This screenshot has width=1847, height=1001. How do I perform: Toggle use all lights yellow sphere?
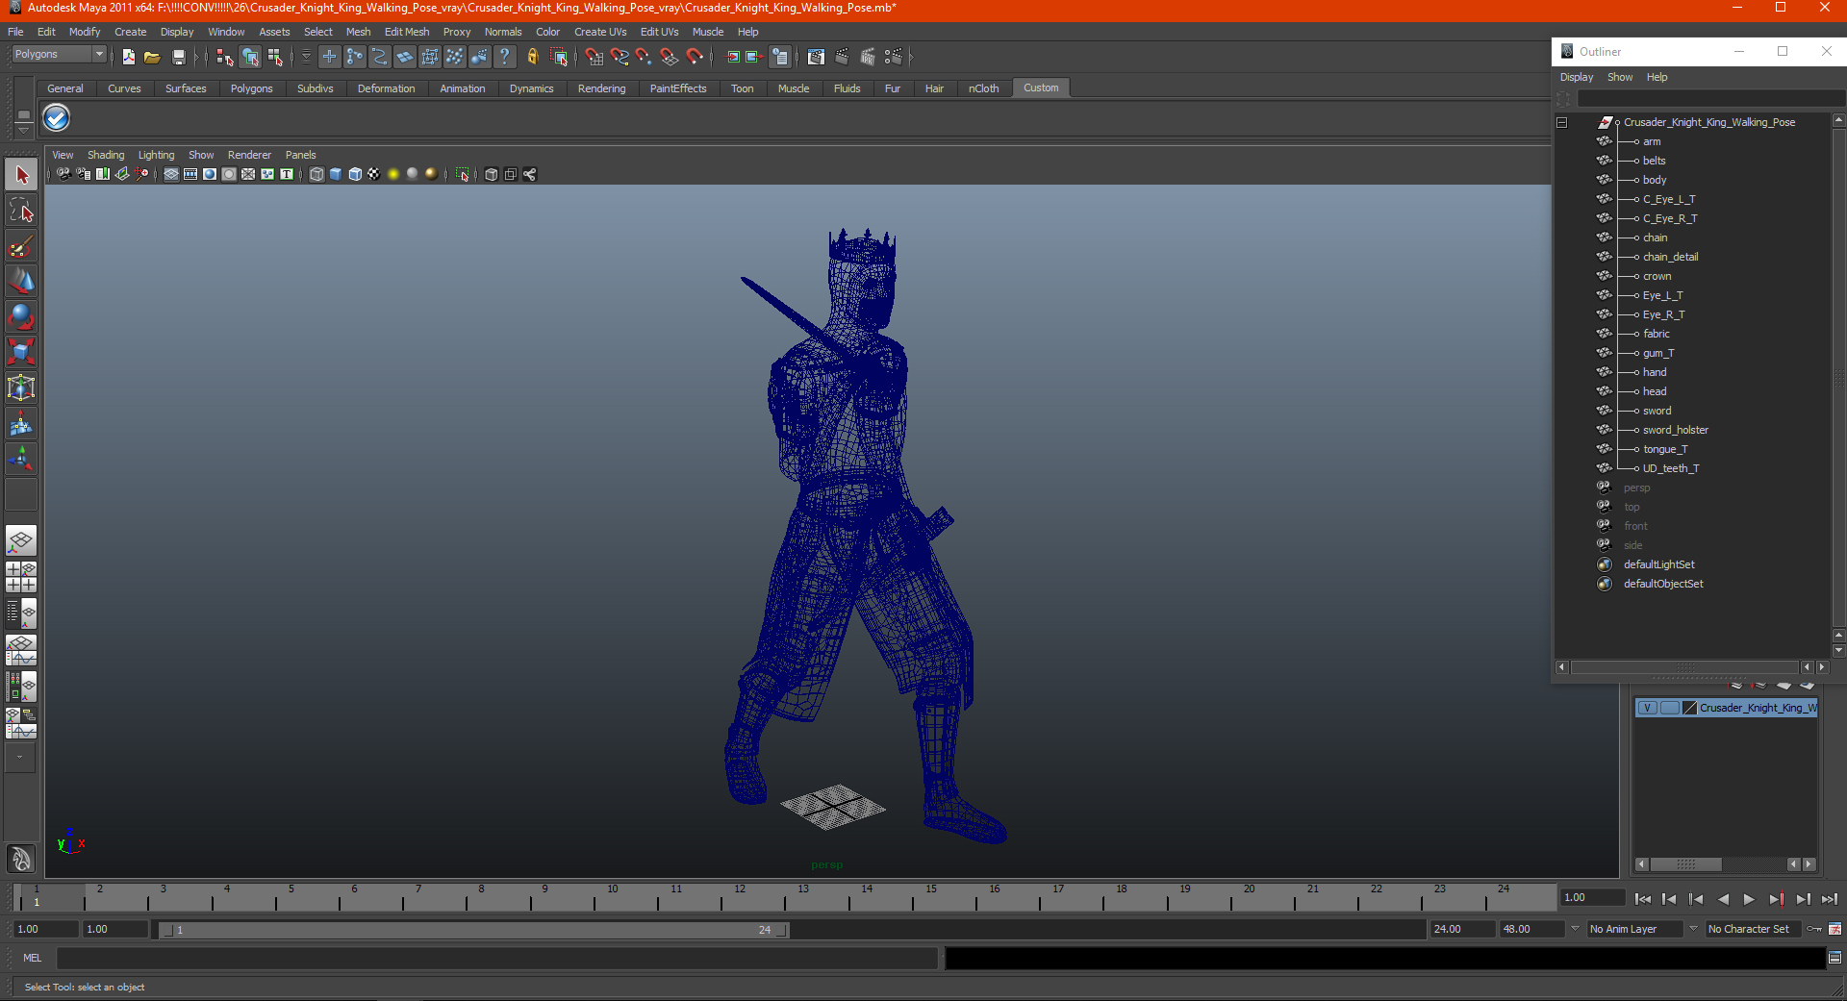click(x=393, y=174)
